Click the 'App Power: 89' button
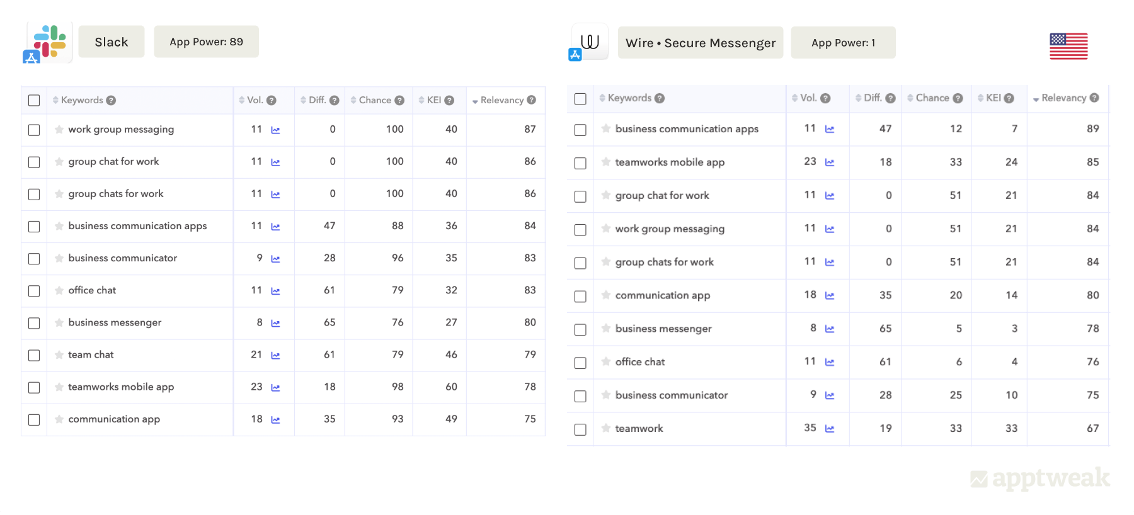 click(x=206, y=42)
